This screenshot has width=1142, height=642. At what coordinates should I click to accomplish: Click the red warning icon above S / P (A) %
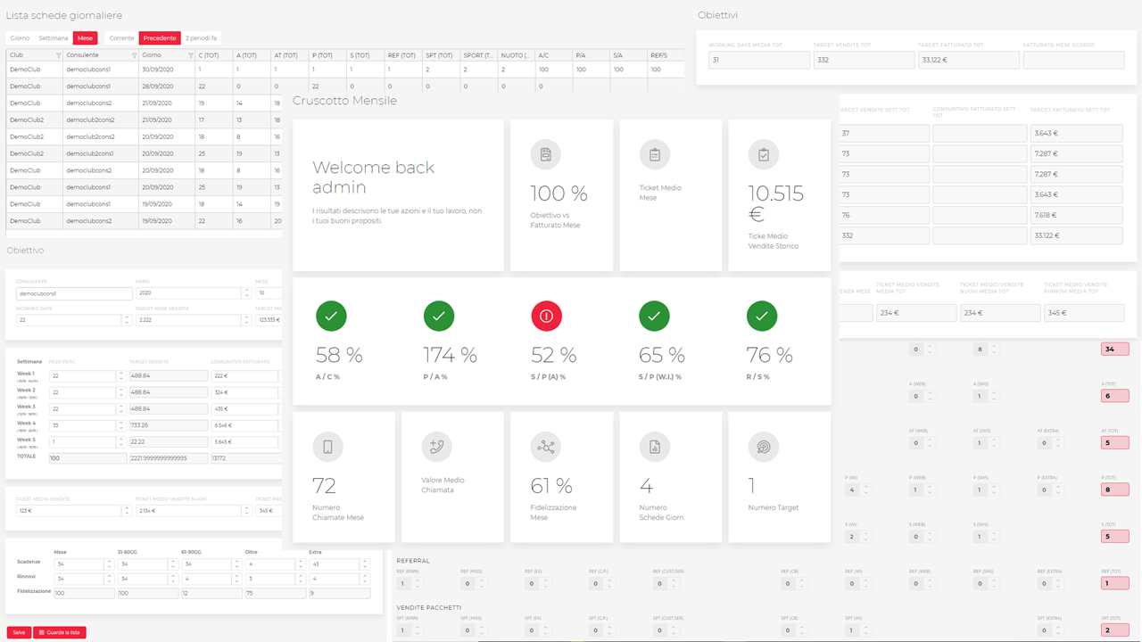(546, 316)
